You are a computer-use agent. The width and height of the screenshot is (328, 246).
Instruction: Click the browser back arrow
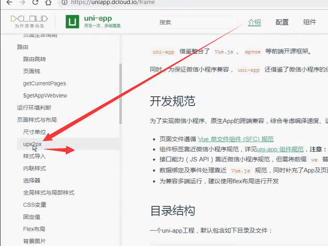click(9, 2)
